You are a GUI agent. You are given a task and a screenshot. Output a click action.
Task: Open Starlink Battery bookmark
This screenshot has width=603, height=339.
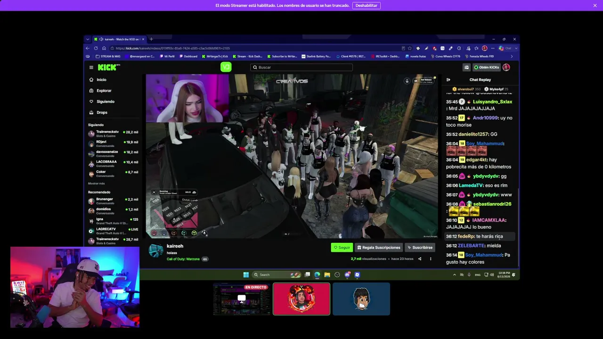(x=317, y=56)
